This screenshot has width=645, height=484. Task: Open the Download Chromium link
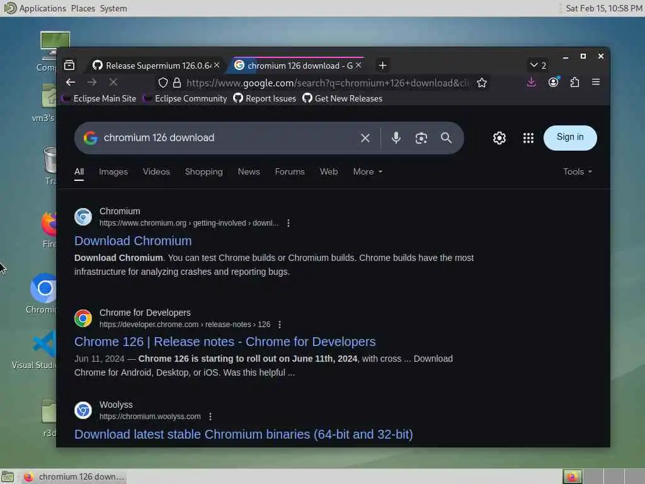(x=133, y=241)
